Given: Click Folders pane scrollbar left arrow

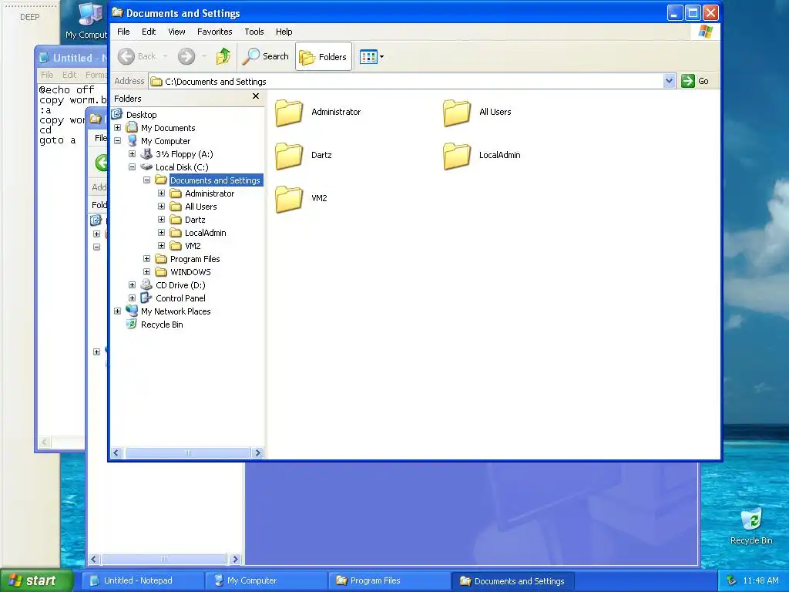Looking at the screenshot, I should tap(116, 453).
